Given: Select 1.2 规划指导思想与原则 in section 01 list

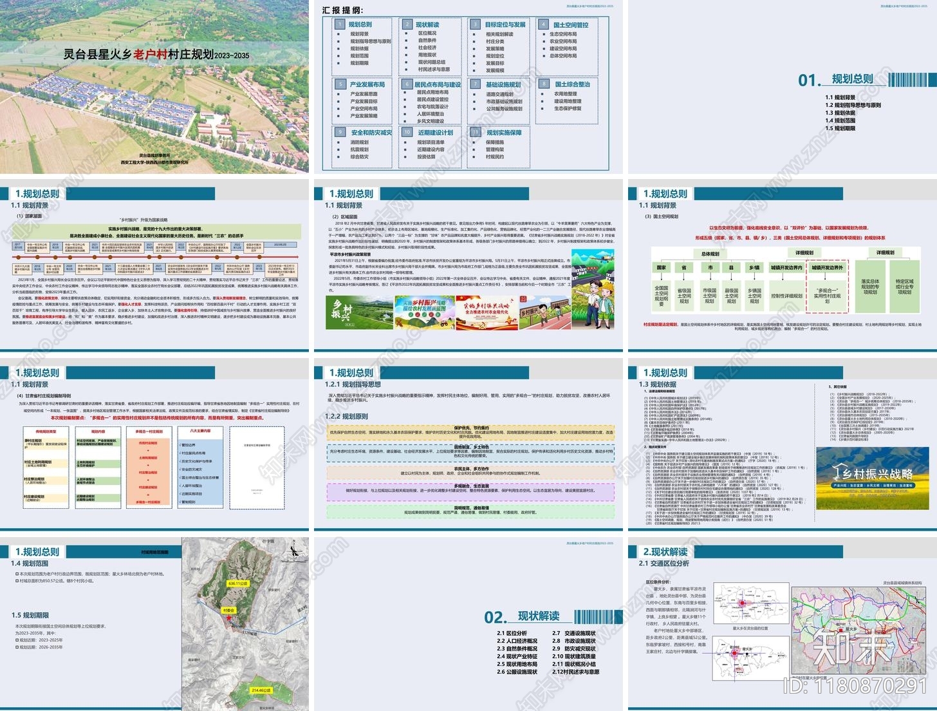Looking at the screenshot, I should coord(853,105).
